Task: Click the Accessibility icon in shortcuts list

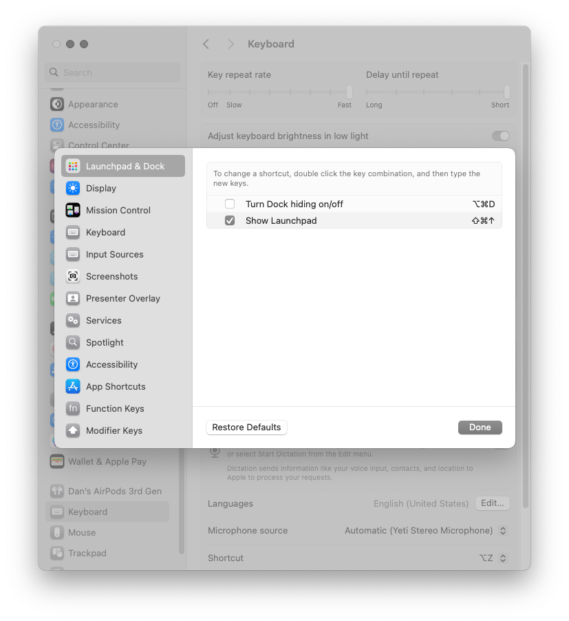Action: pyautogui.click(x=73, y=364)
